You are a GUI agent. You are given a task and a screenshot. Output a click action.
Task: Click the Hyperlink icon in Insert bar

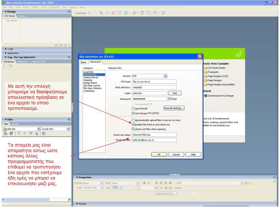pos(101,13)
